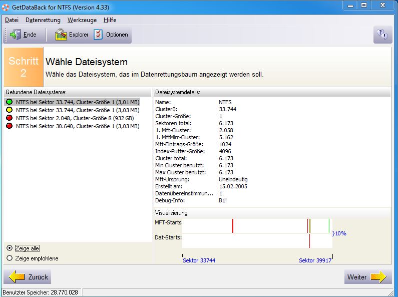Minimize the GetDataBack window

(x=350, y=6)
